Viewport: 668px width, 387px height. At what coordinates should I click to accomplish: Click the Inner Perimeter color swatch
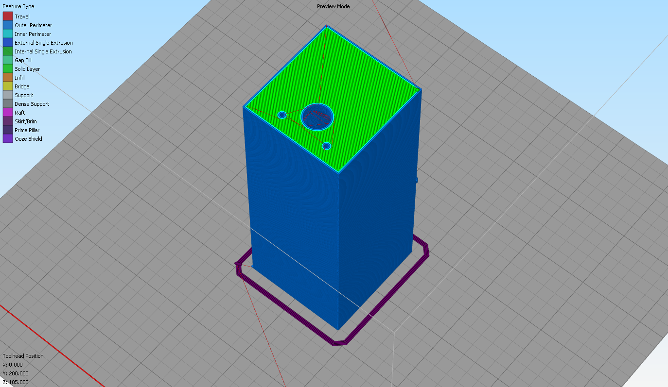(7, 34)
